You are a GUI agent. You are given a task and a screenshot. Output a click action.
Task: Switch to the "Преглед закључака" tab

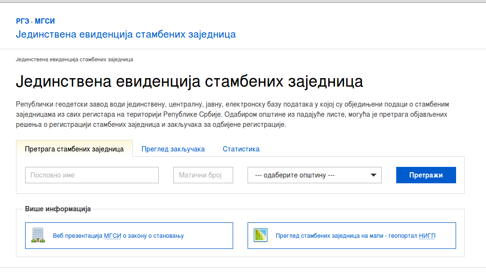click(x=173, y=149)
